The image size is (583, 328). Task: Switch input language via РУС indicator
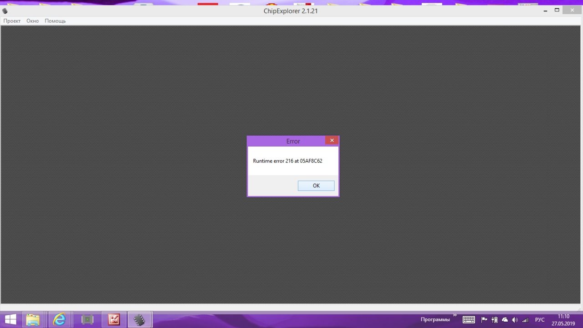pos(540,320)
